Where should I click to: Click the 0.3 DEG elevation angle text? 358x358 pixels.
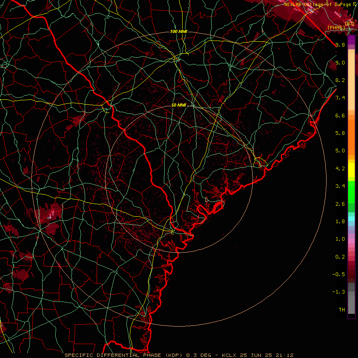pyautogui.click(x=200, y=355)
